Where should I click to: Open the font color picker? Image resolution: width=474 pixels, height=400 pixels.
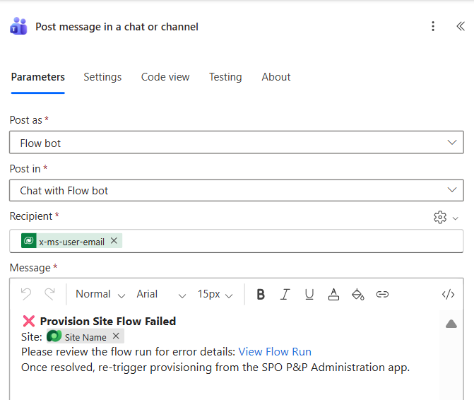(x=333, y=294)
